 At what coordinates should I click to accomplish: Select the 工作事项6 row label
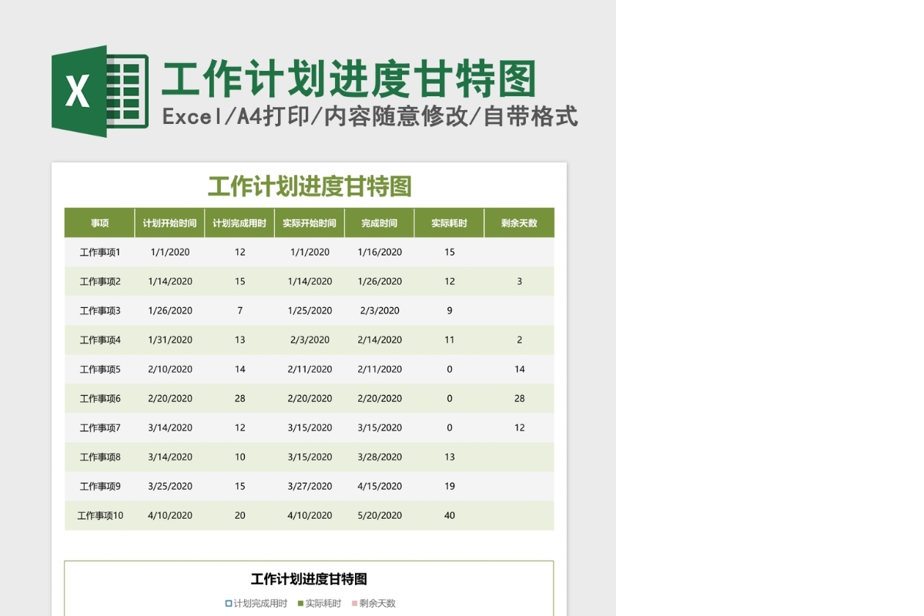[100, 398]
